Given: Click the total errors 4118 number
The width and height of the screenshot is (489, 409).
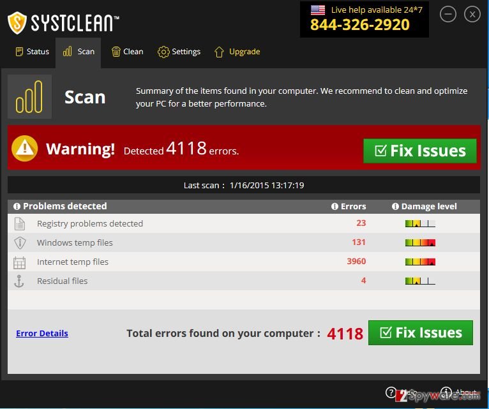Looking at the screenshot, I should [345, 334].
